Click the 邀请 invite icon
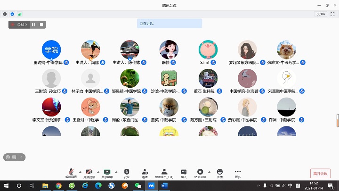339x191 pixels. click(145, 173)
